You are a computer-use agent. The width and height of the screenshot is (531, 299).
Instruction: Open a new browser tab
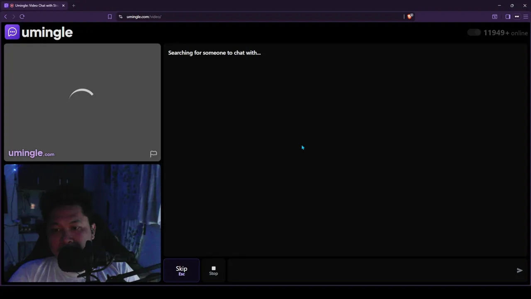pos(73,5)
